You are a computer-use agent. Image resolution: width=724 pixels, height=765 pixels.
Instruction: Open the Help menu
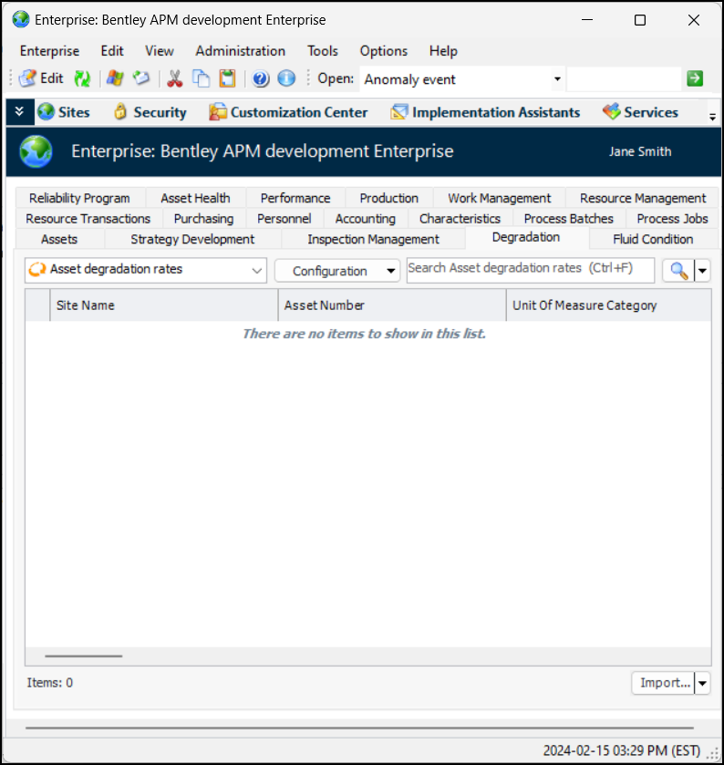tap(443, 51)
